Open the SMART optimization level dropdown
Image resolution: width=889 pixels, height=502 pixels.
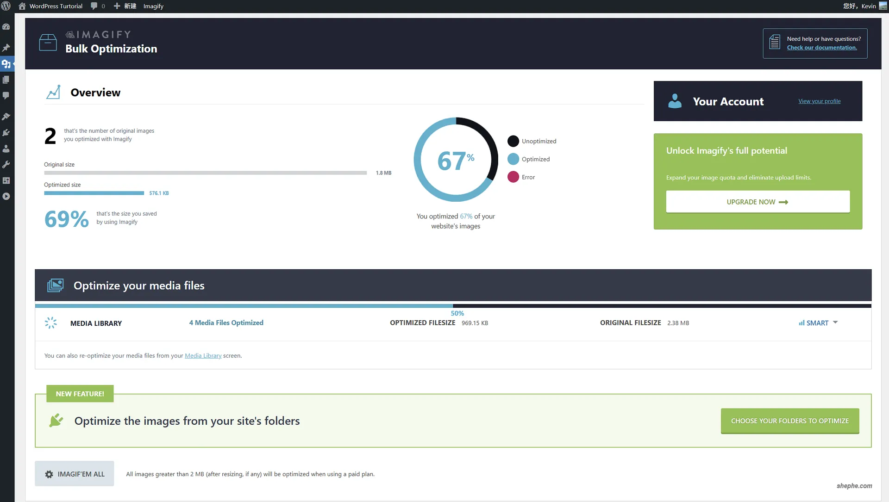(x=818, y=322)
